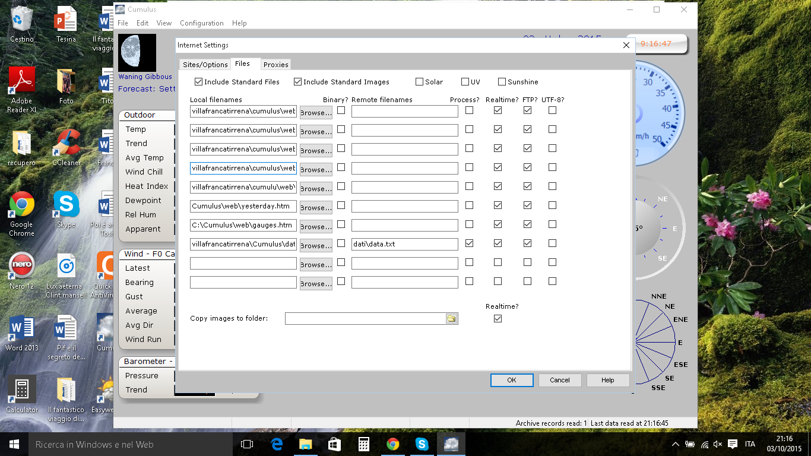Switch to the Sites/Options tab
This screenshot has width=811, height=456.
(x=205, y=65)
